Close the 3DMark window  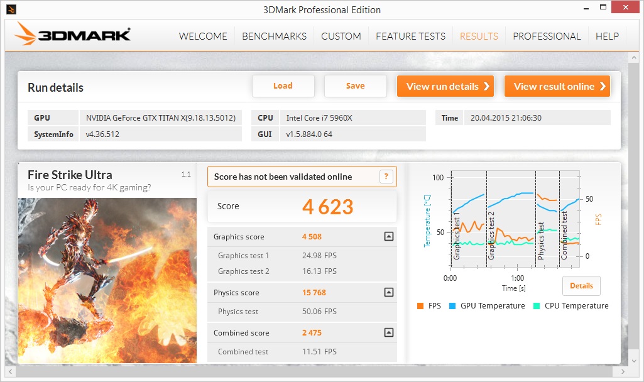point(626,7)
